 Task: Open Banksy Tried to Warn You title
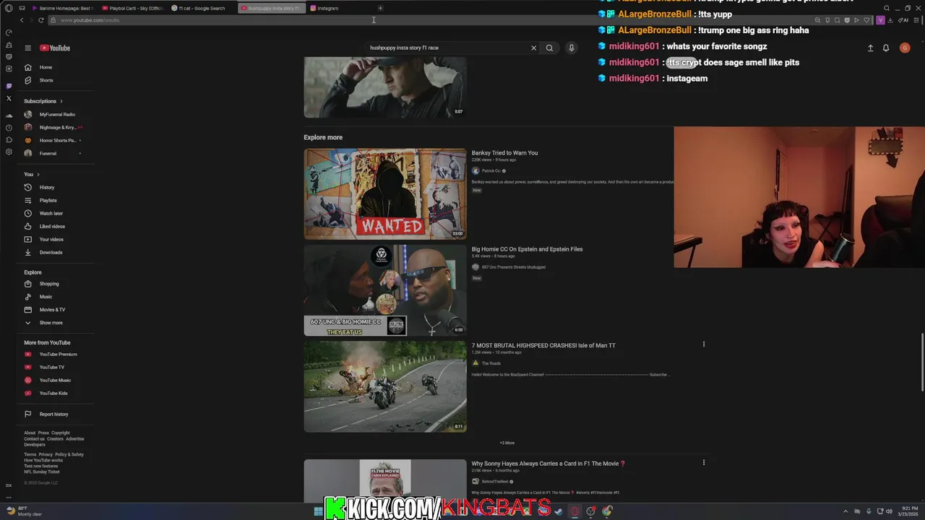[504, 152]
